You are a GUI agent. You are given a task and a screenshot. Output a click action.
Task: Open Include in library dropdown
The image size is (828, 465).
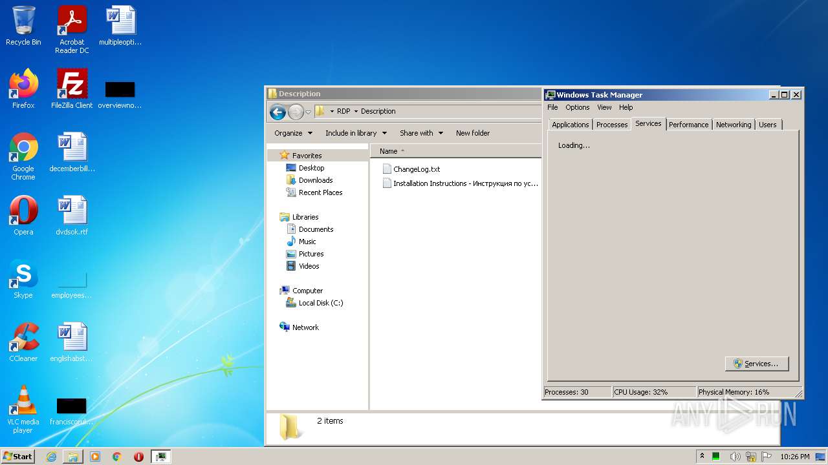pyautogui.click(x=356, y=133)
